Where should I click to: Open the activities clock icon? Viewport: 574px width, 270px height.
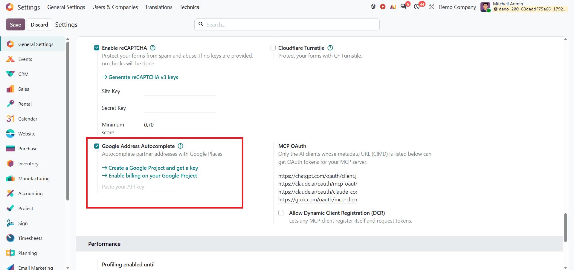(x=417, y=7)
